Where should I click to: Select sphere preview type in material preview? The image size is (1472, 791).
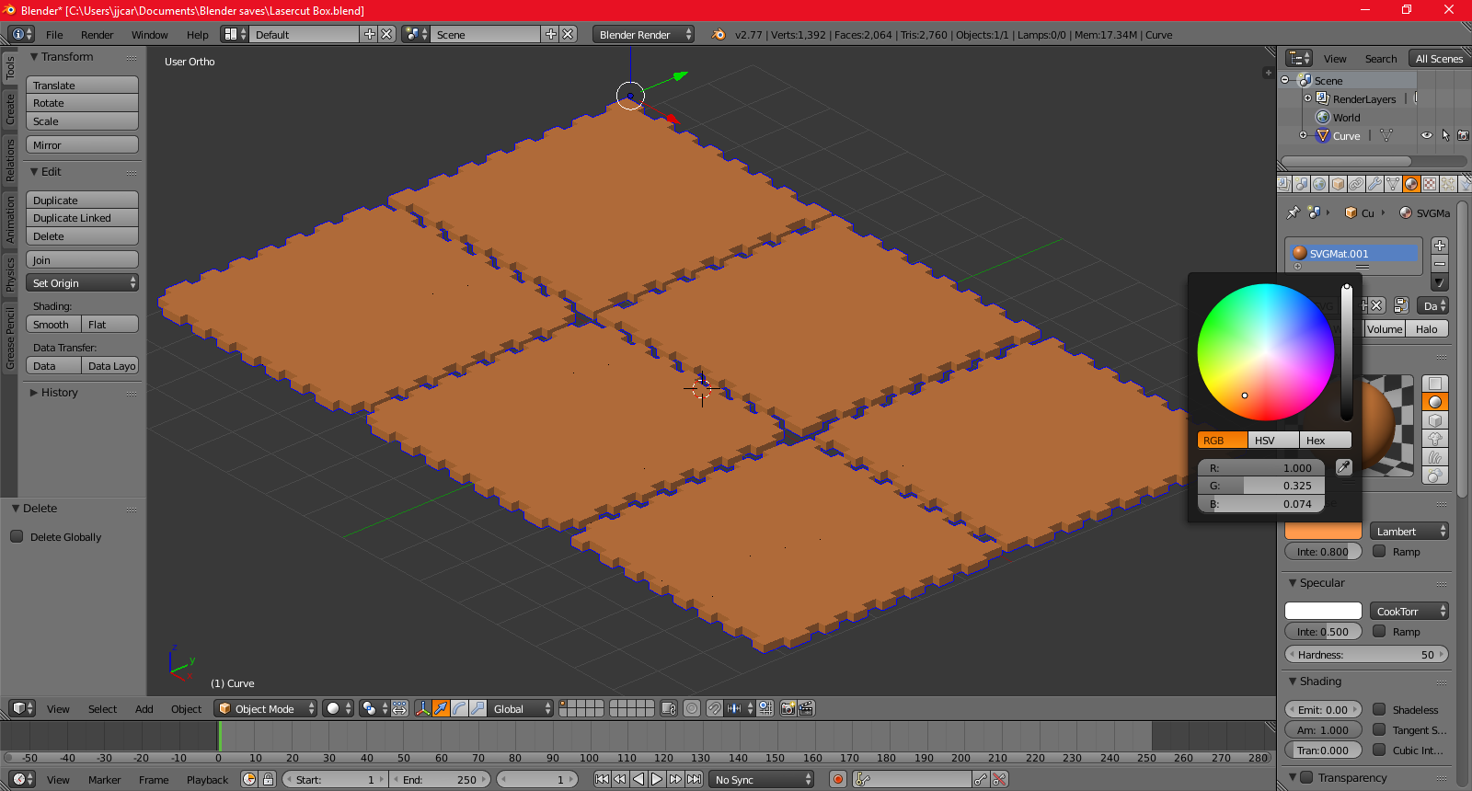[x=1435, y=402]
